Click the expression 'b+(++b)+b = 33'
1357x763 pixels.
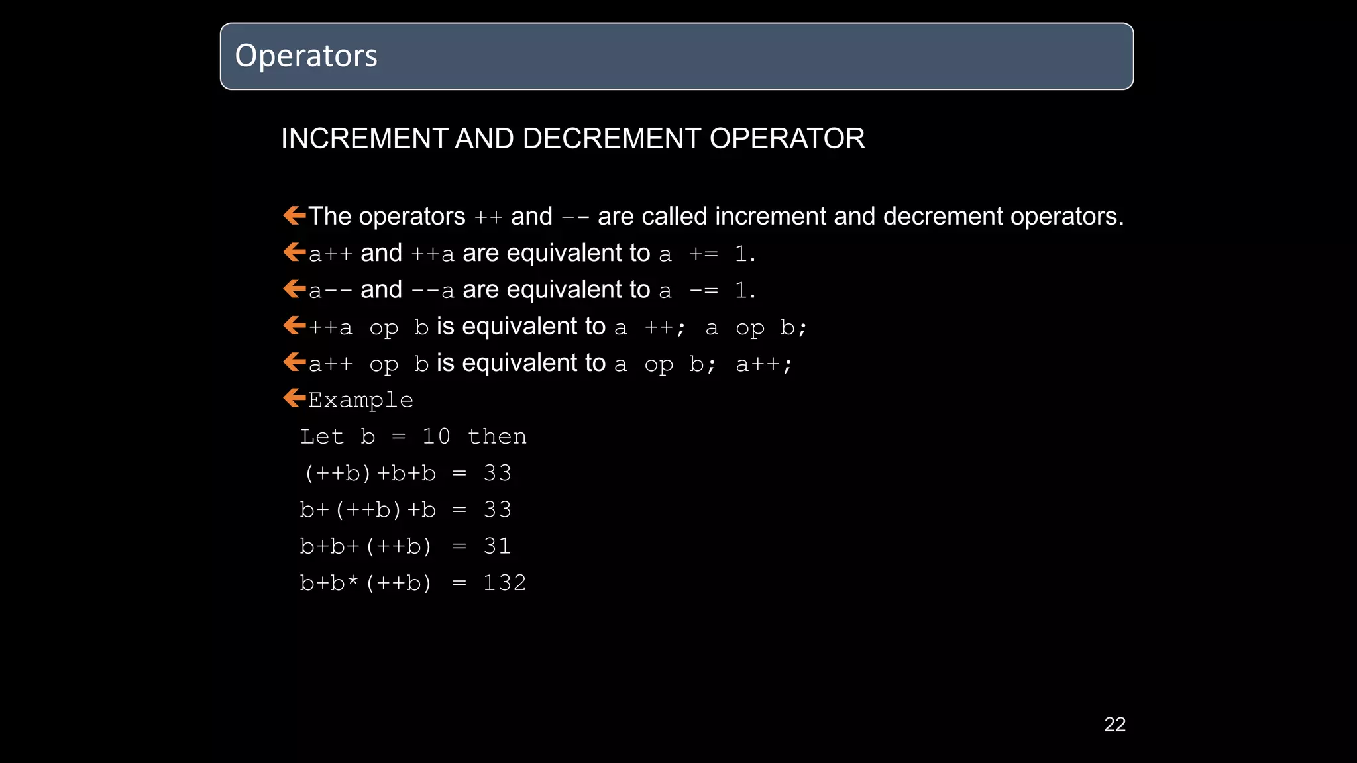click(406, 509)
